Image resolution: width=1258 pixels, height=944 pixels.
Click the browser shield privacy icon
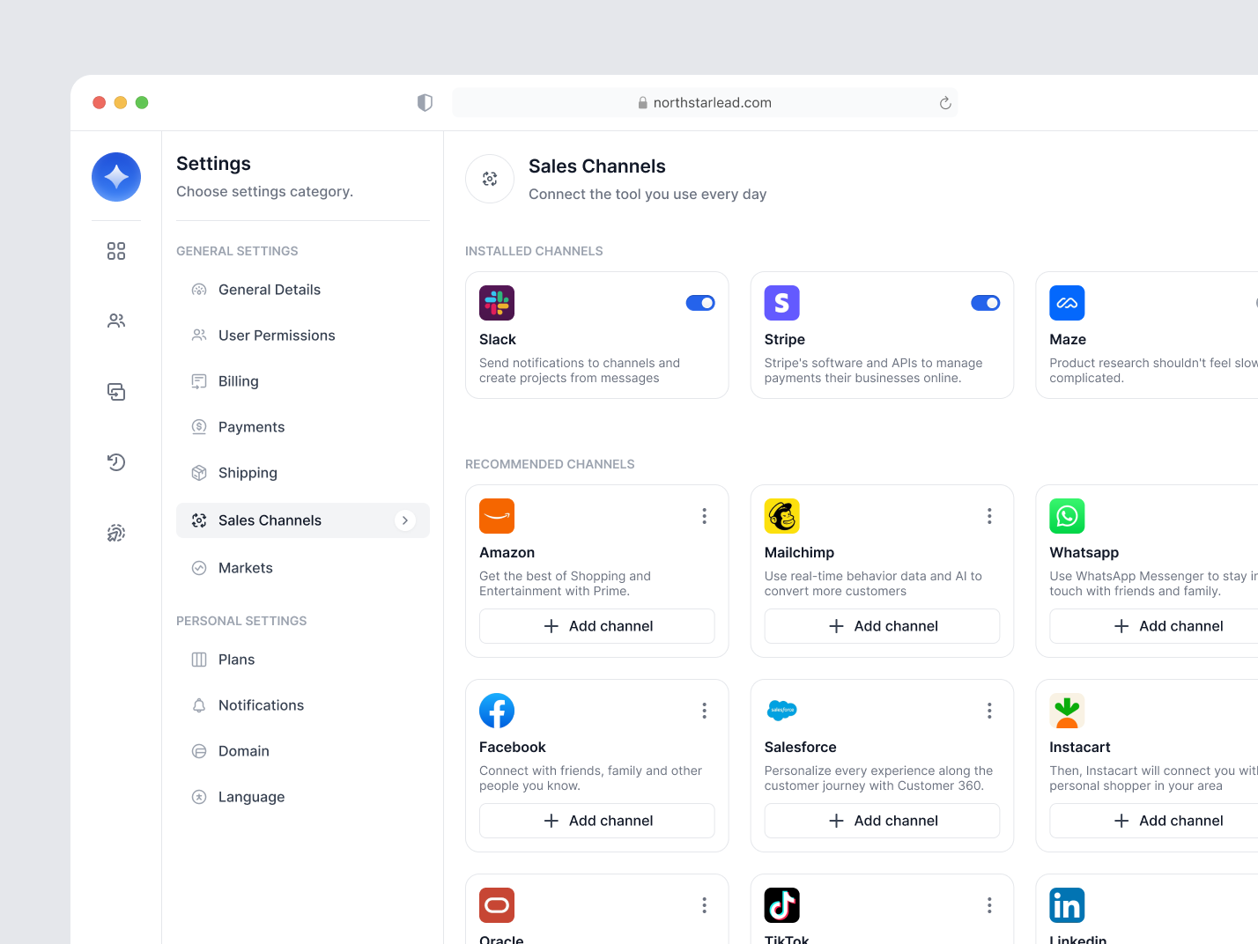tap(425, 103)
